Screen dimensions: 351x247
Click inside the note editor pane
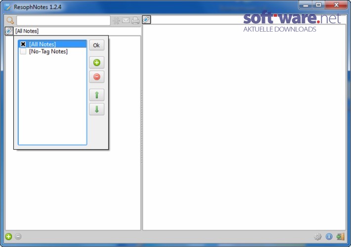pyautogui.click(x=244, y=127)
